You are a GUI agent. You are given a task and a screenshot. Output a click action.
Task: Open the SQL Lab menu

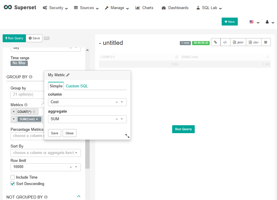pos(209,8)
